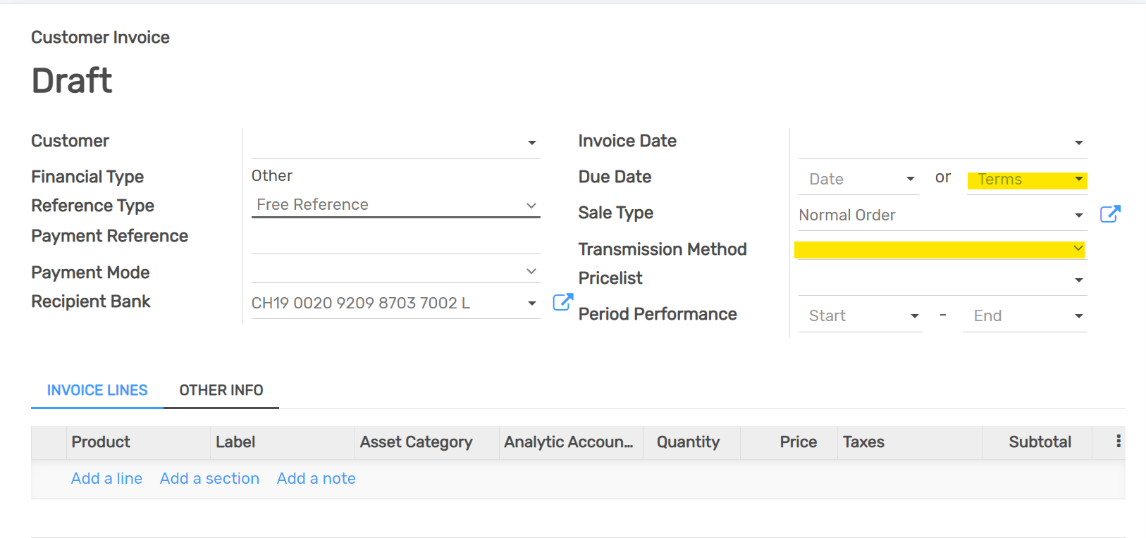This screenshot has width=1146, height=538.
Task: Sort by Taxes column header
Action: [910, 442]
